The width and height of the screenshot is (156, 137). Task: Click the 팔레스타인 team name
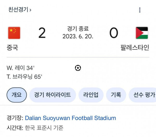click(x=135, y=48)
